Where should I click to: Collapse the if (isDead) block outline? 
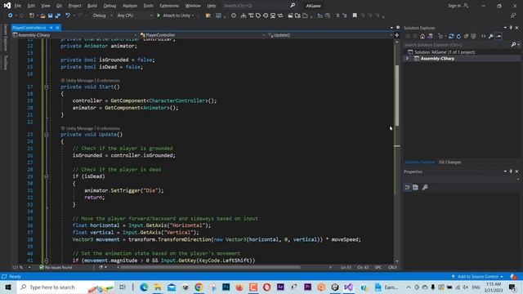pyautogui.click(x=47, y=176)
